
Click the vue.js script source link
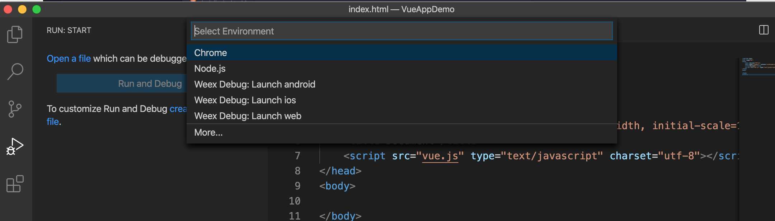point(440,156)
